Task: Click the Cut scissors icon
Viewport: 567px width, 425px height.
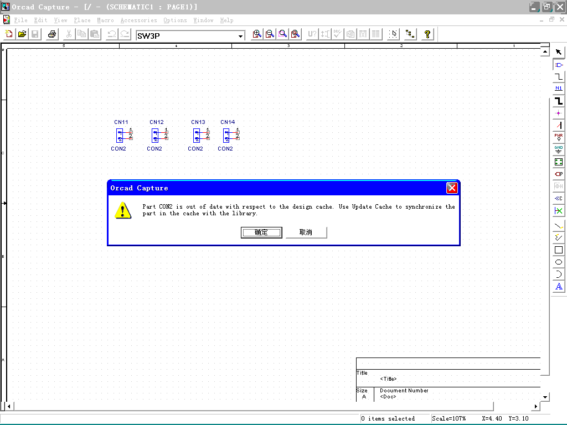Action: (x=69, y=34)
